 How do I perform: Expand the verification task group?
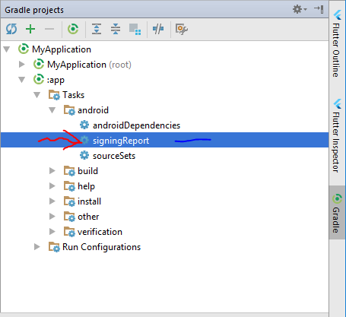tap(52, 232)
